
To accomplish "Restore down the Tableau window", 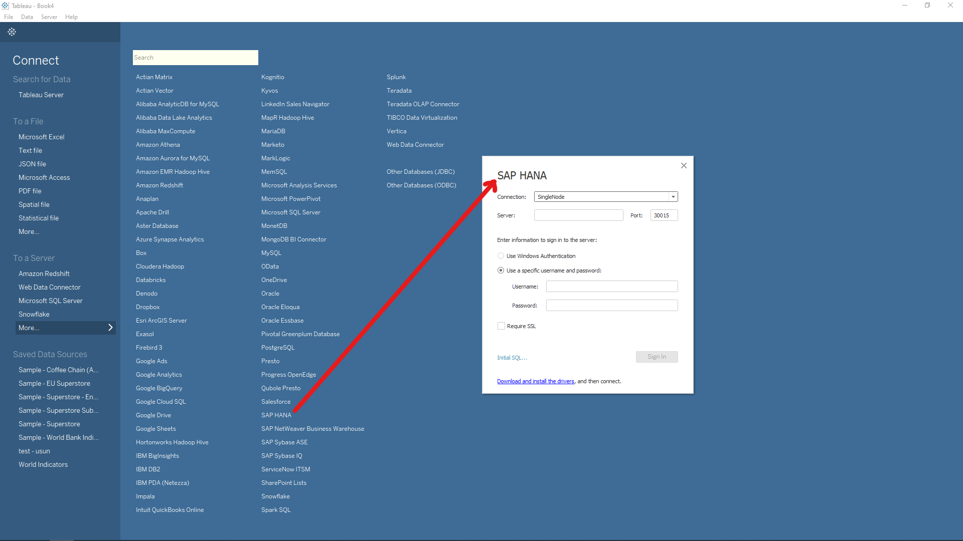I will click(927, 6).
